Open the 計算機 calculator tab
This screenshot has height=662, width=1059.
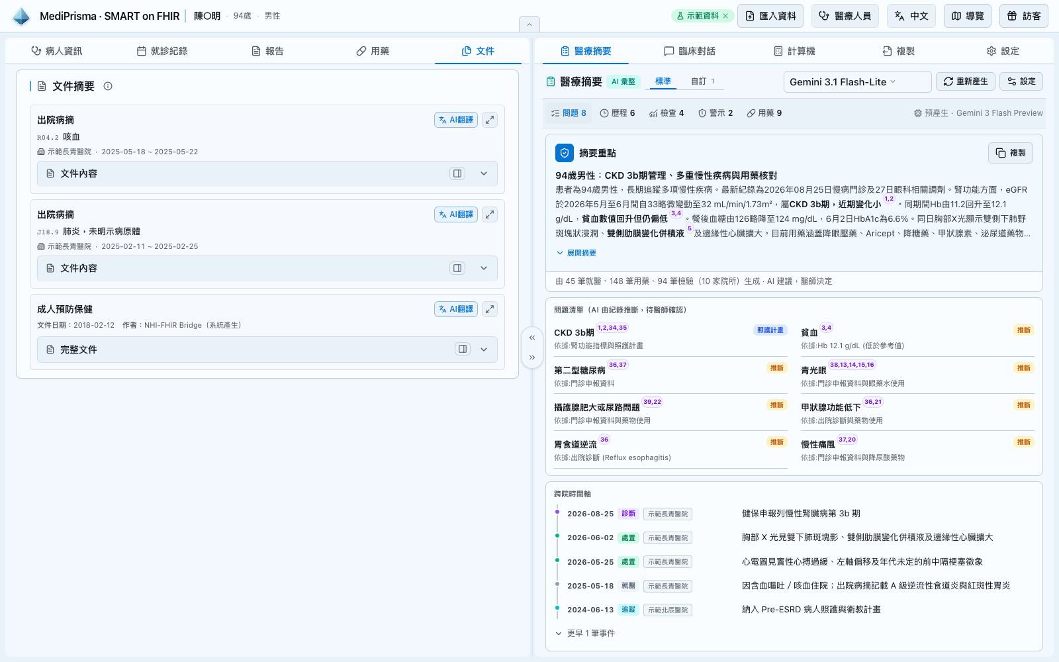[794, 51]
